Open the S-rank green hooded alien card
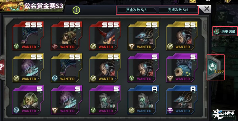Viewport: 238px width, 121px height. [28, 100]
